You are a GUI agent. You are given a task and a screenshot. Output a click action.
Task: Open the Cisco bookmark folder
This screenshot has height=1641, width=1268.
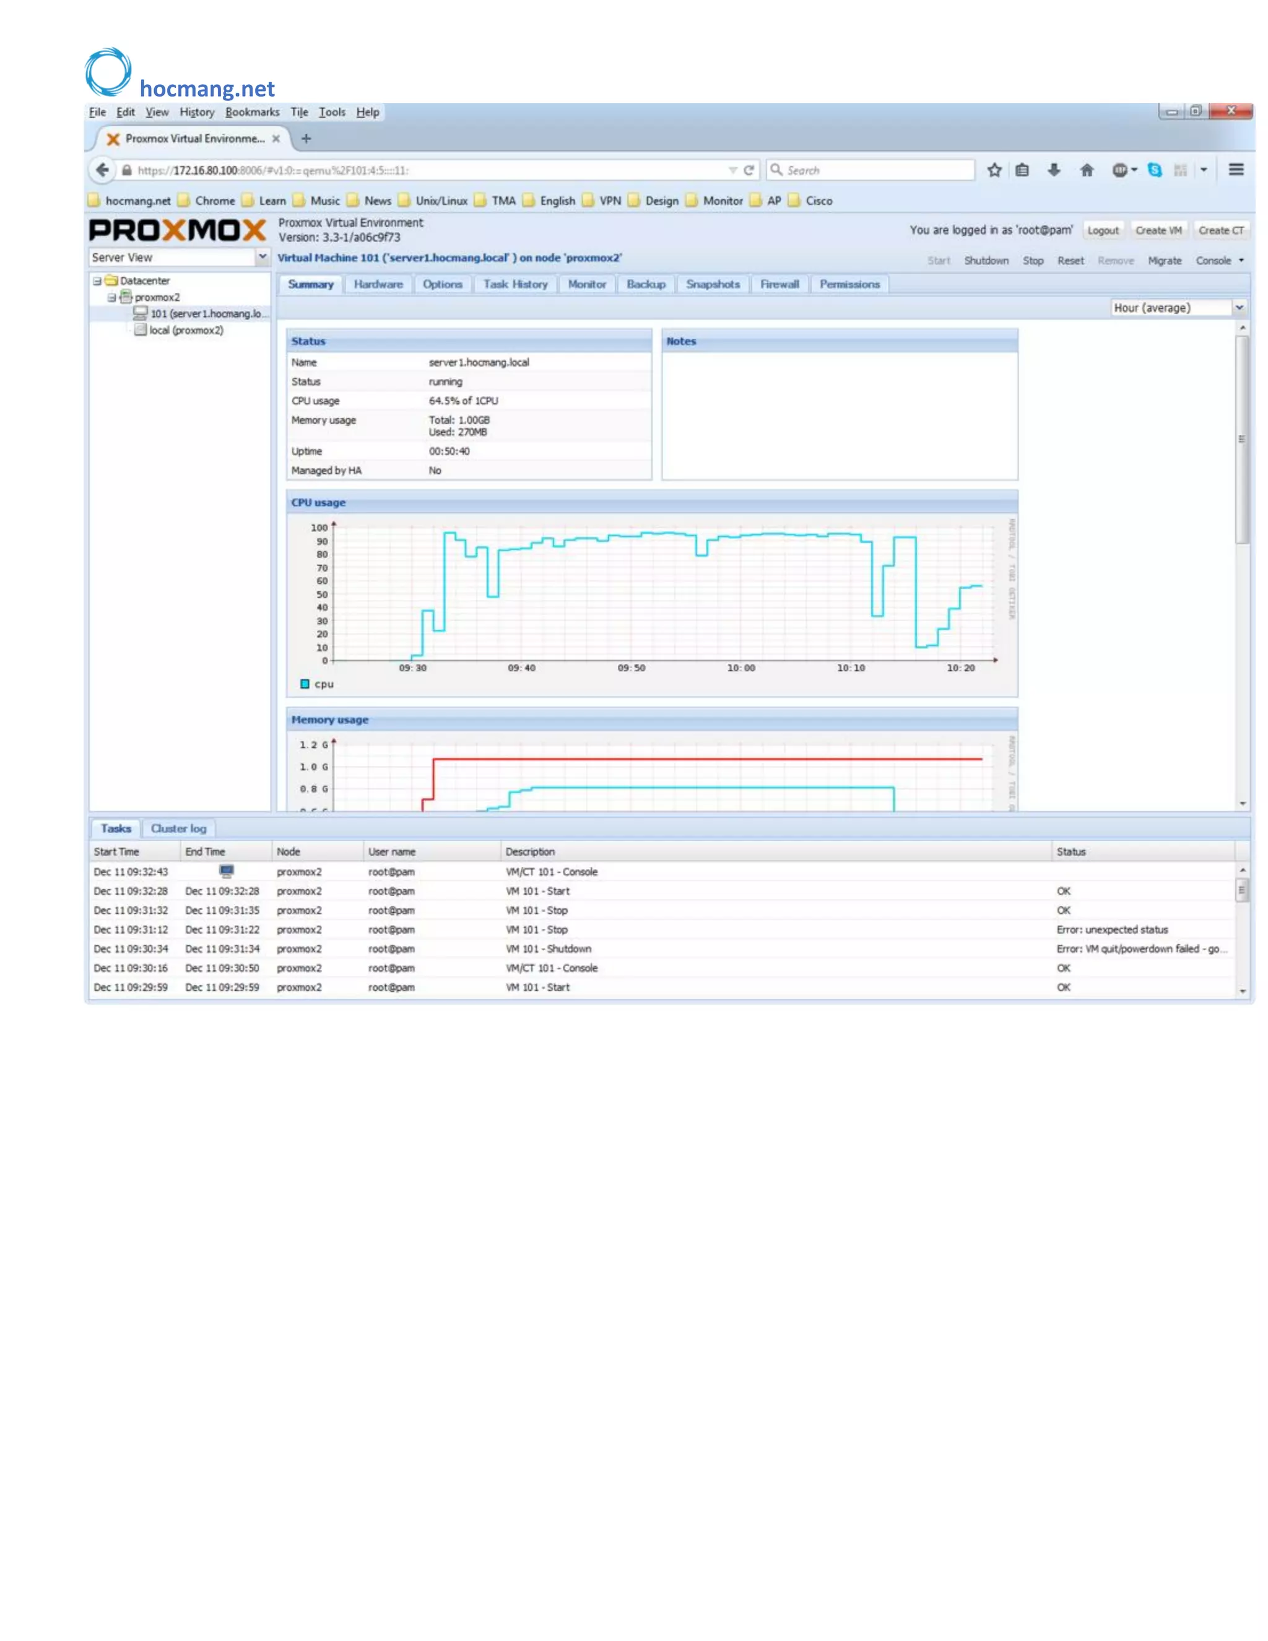[810, 201]
